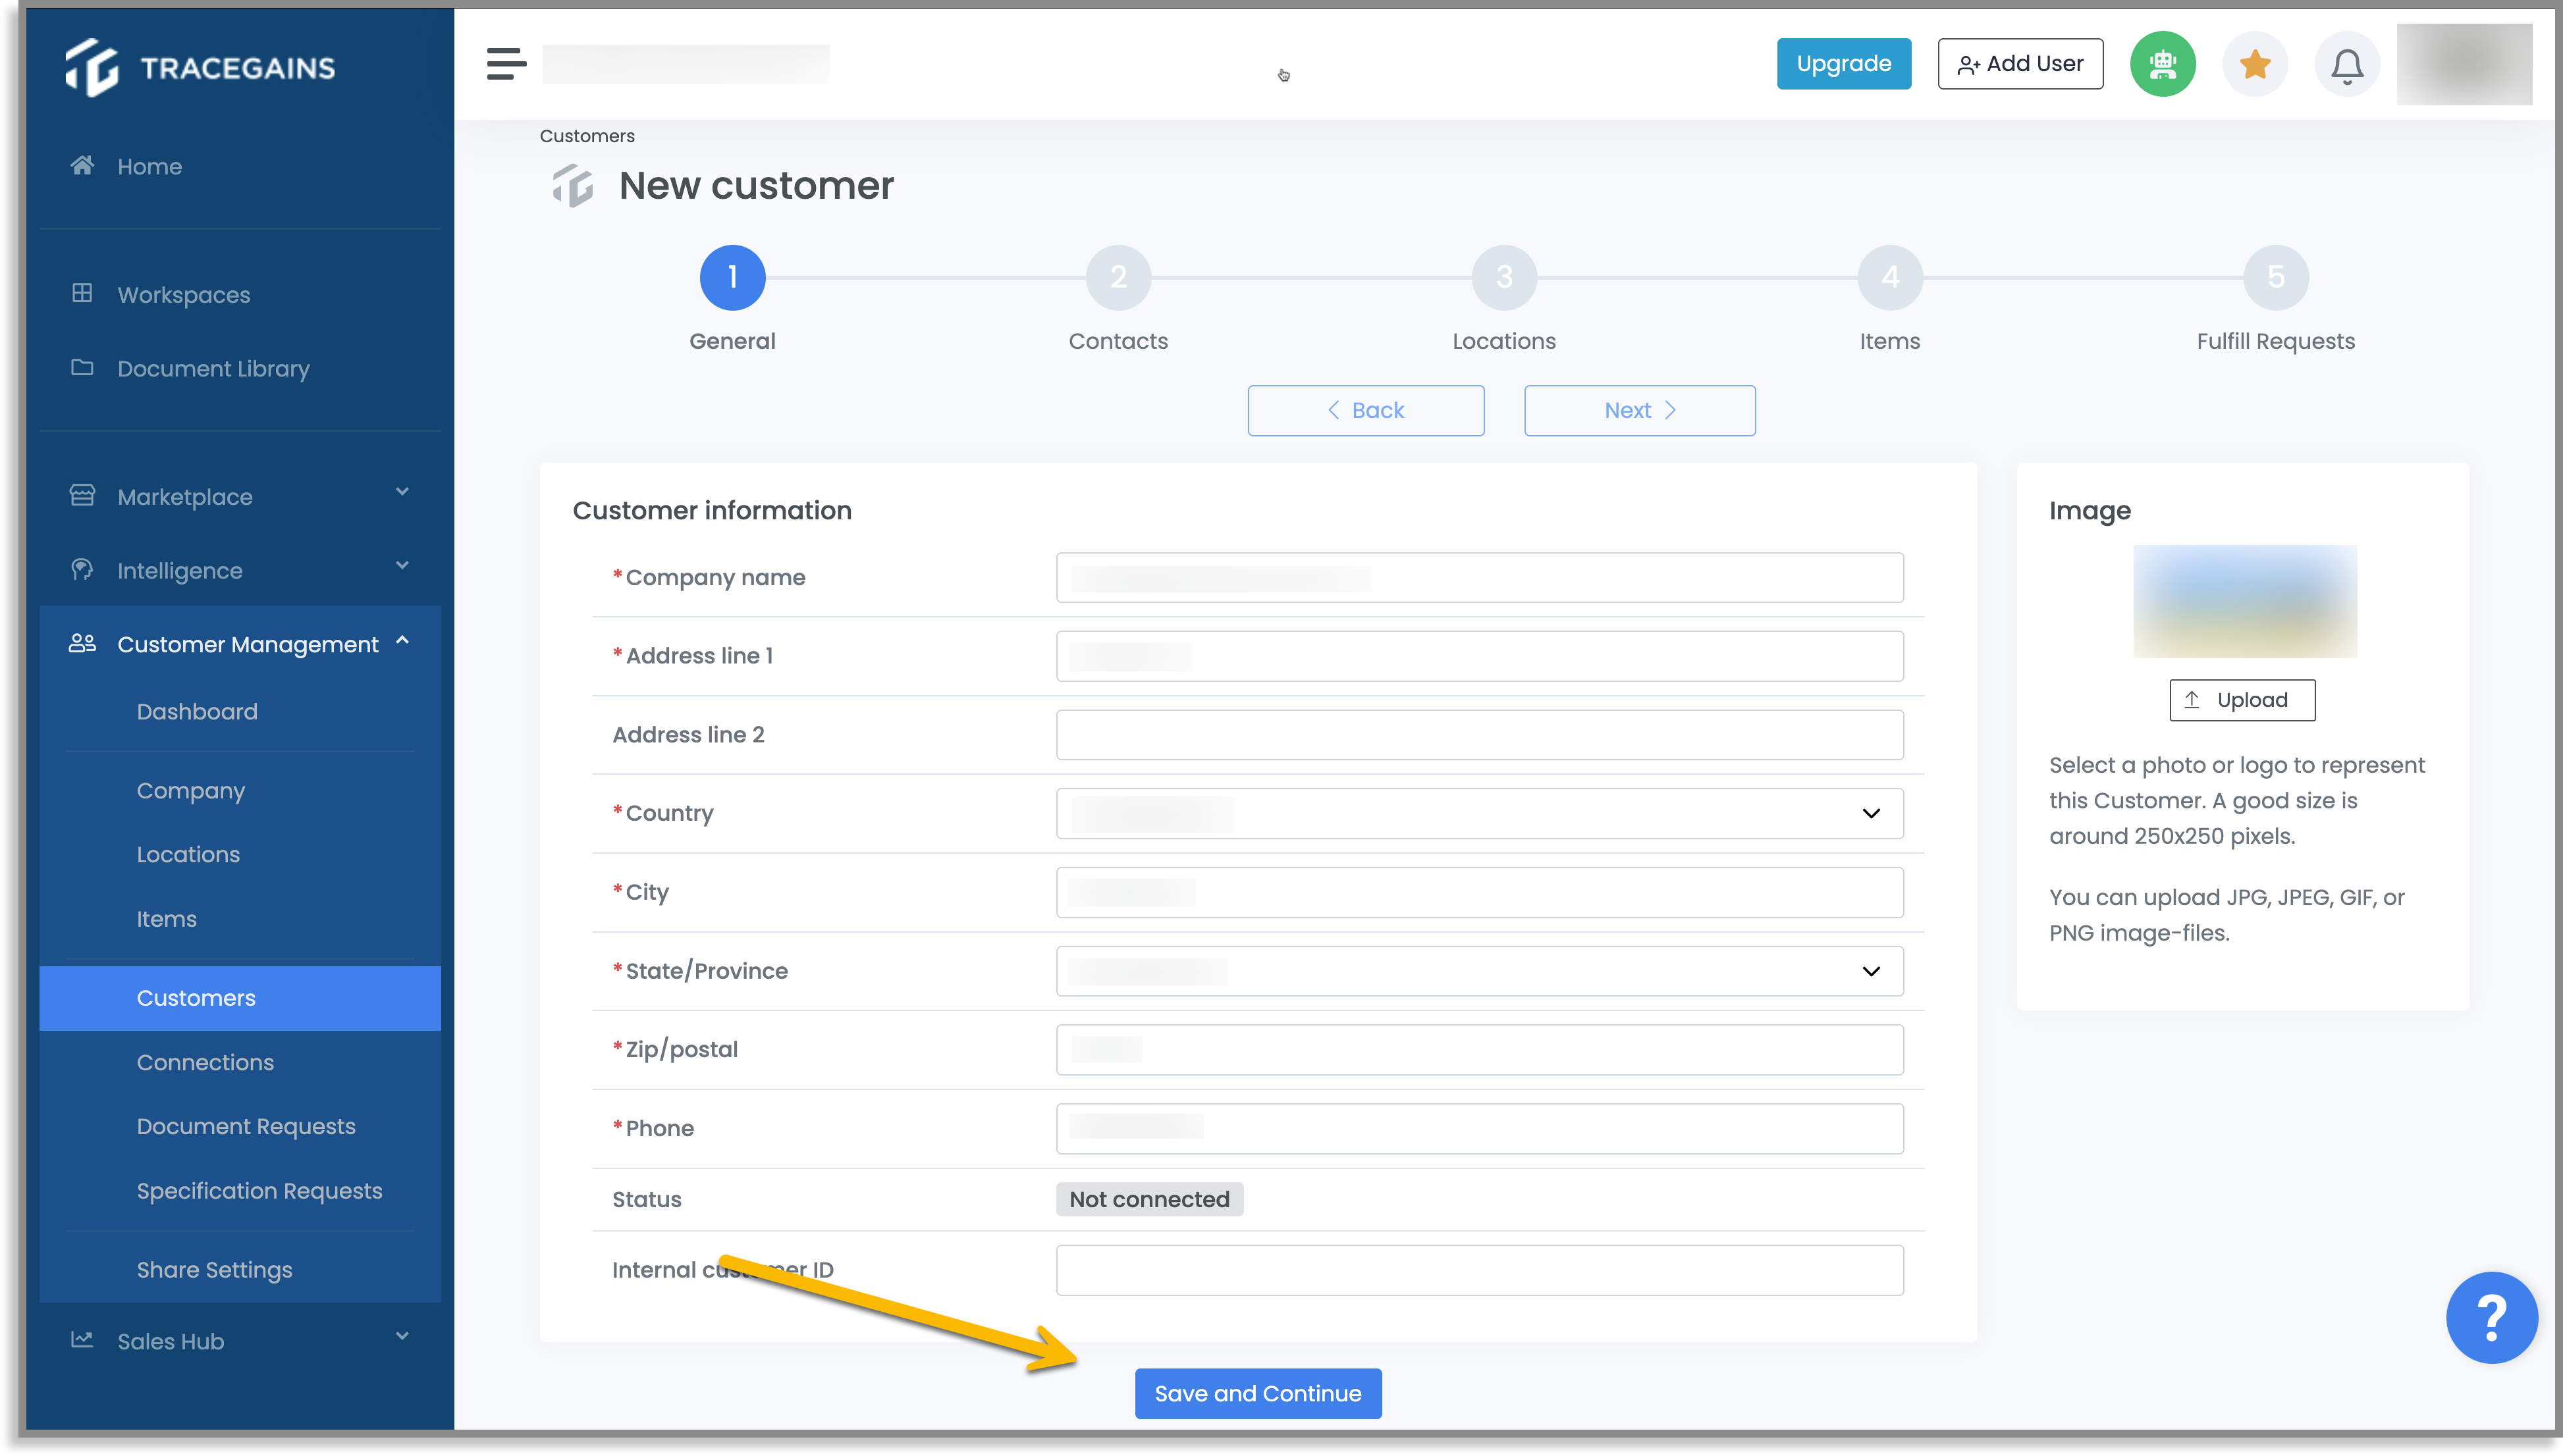Open the green robot assistant icon
The image size is (2563, 1456).
(x=2162, y=64)
